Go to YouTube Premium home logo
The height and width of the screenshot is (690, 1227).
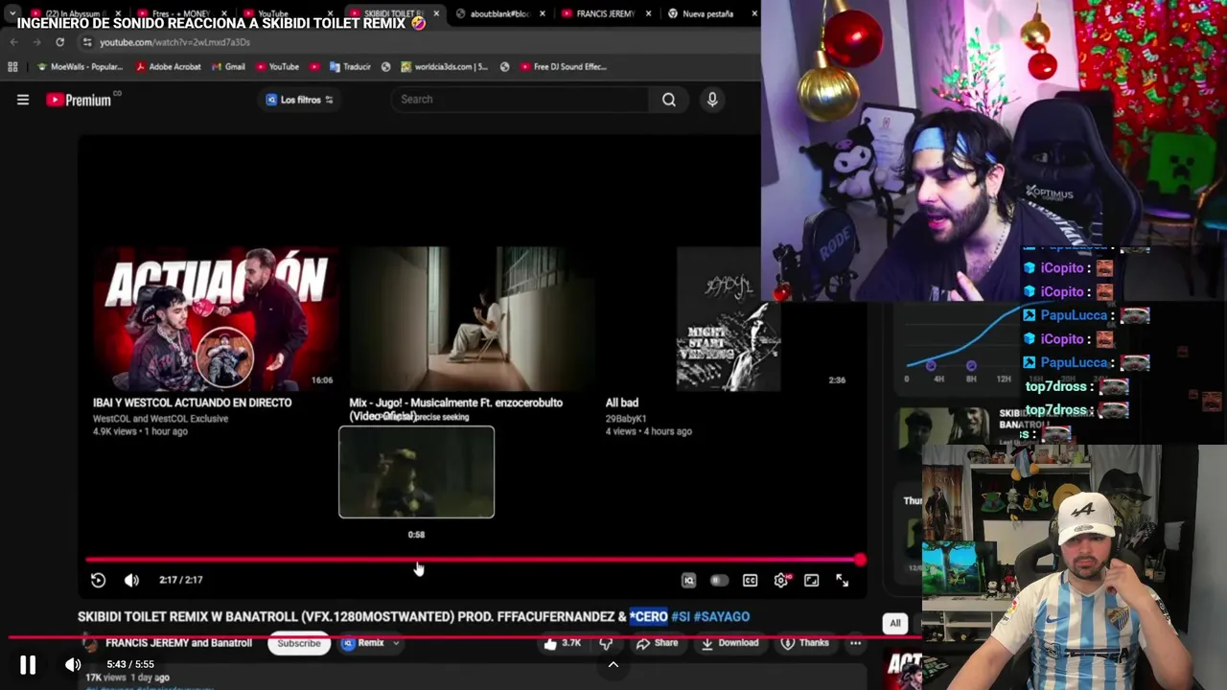(x=79, y=100)
